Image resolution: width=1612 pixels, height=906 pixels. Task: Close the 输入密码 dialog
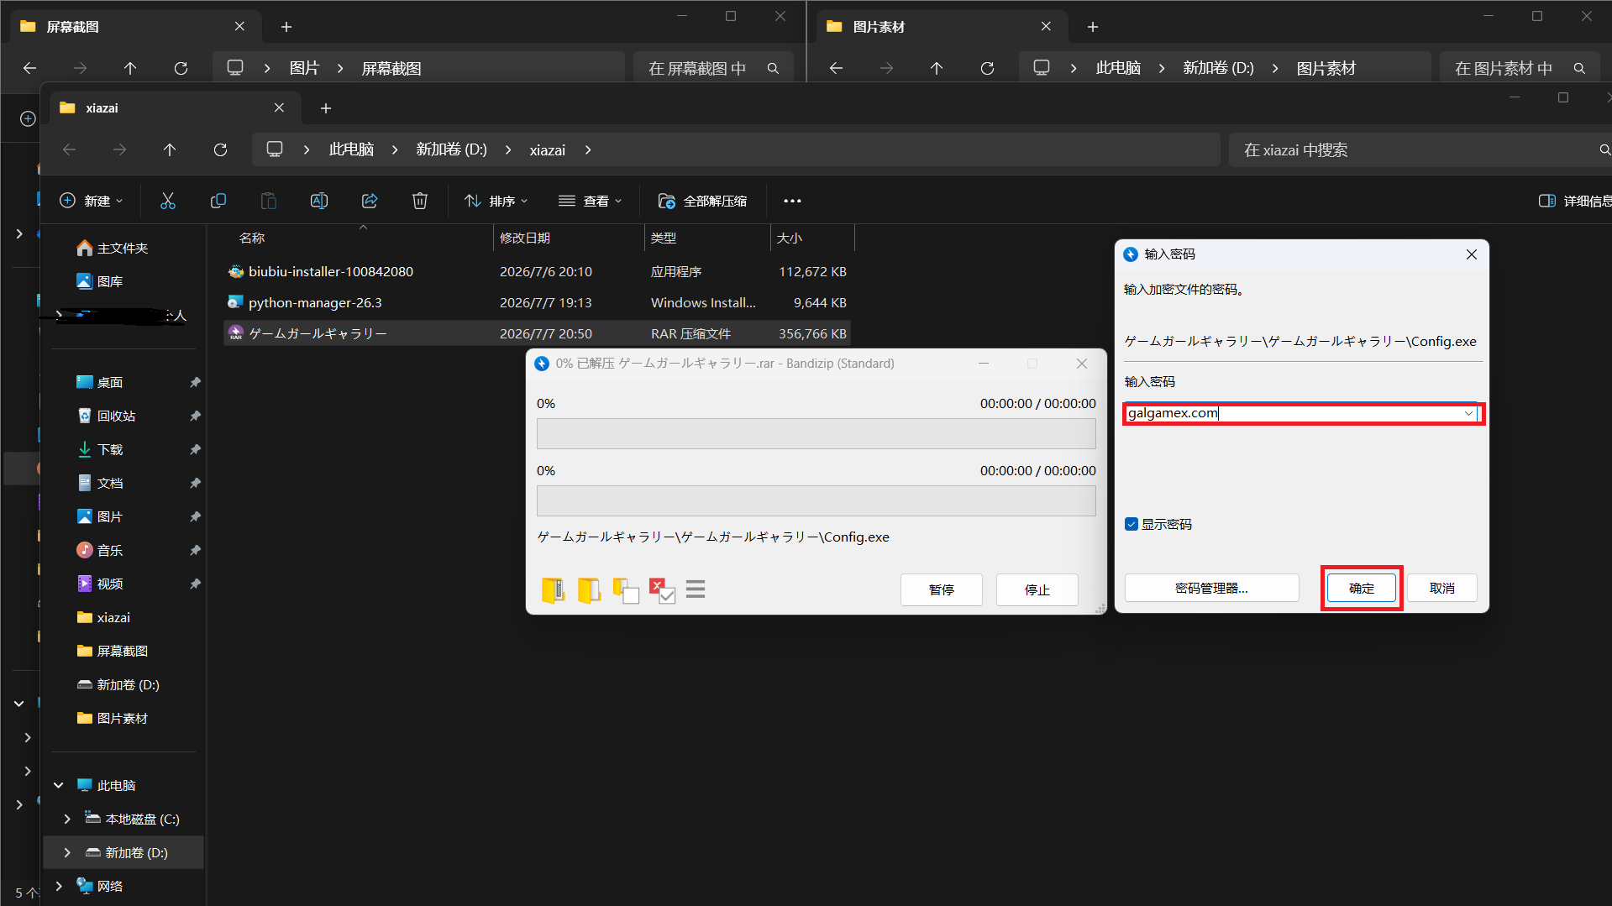[1471, 254]
